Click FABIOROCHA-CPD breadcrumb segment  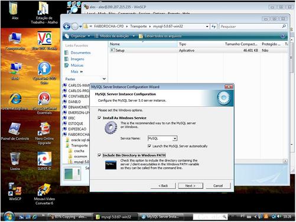[x=109, y=27]
